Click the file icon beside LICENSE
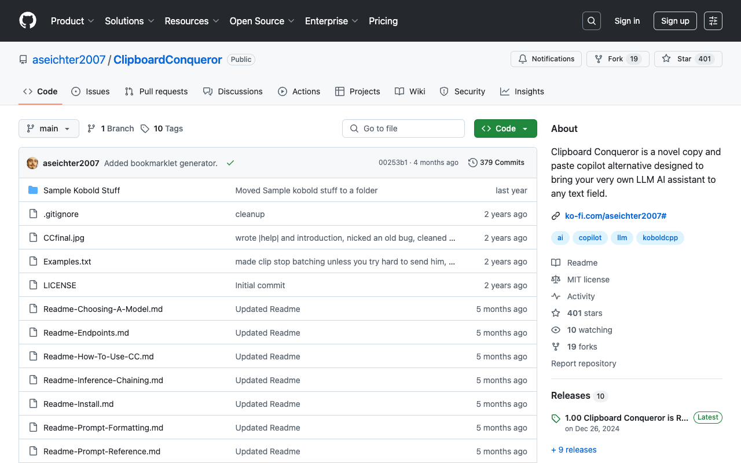The image size is (741, 463). tap(33, 285)
